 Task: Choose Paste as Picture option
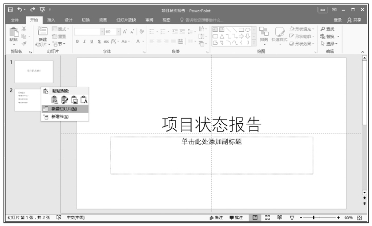[74, 100]
